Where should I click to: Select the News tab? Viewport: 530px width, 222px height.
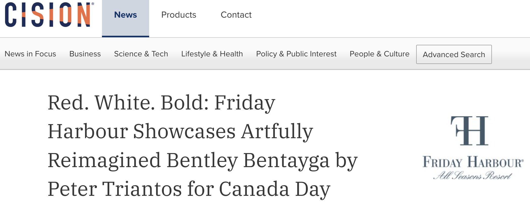tap(125, 15)
